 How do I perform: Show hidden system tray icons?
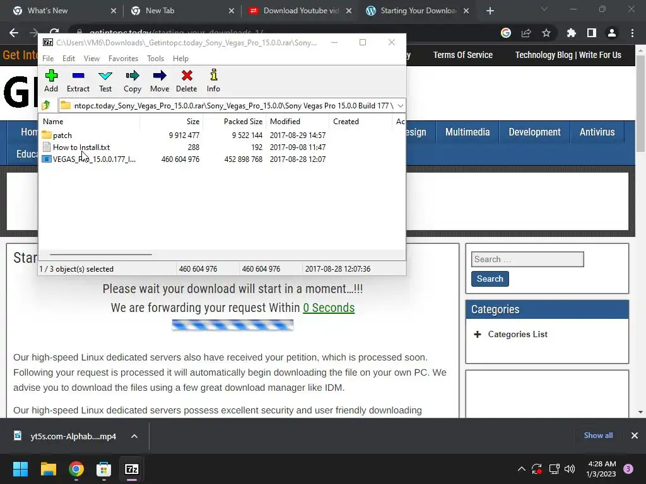[x=521, y=469]
